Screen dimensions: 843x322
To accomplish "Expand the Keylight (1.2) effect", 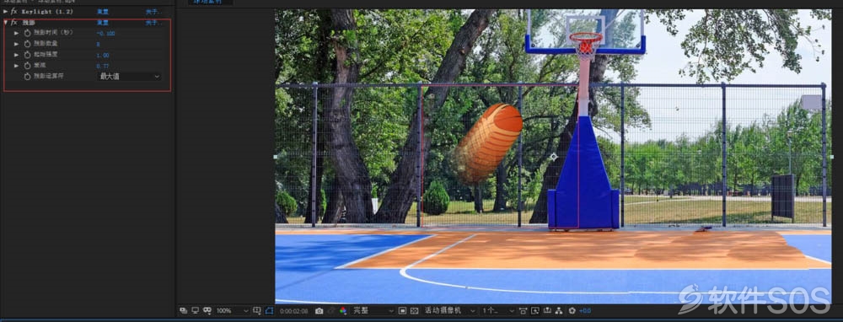I will 5,11.
